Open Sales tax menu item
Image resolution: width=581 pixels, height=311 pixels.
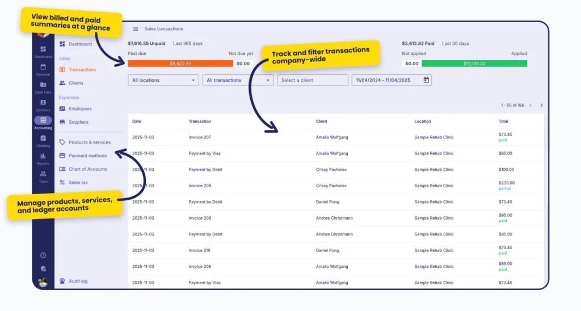click(x=78, y=182)
